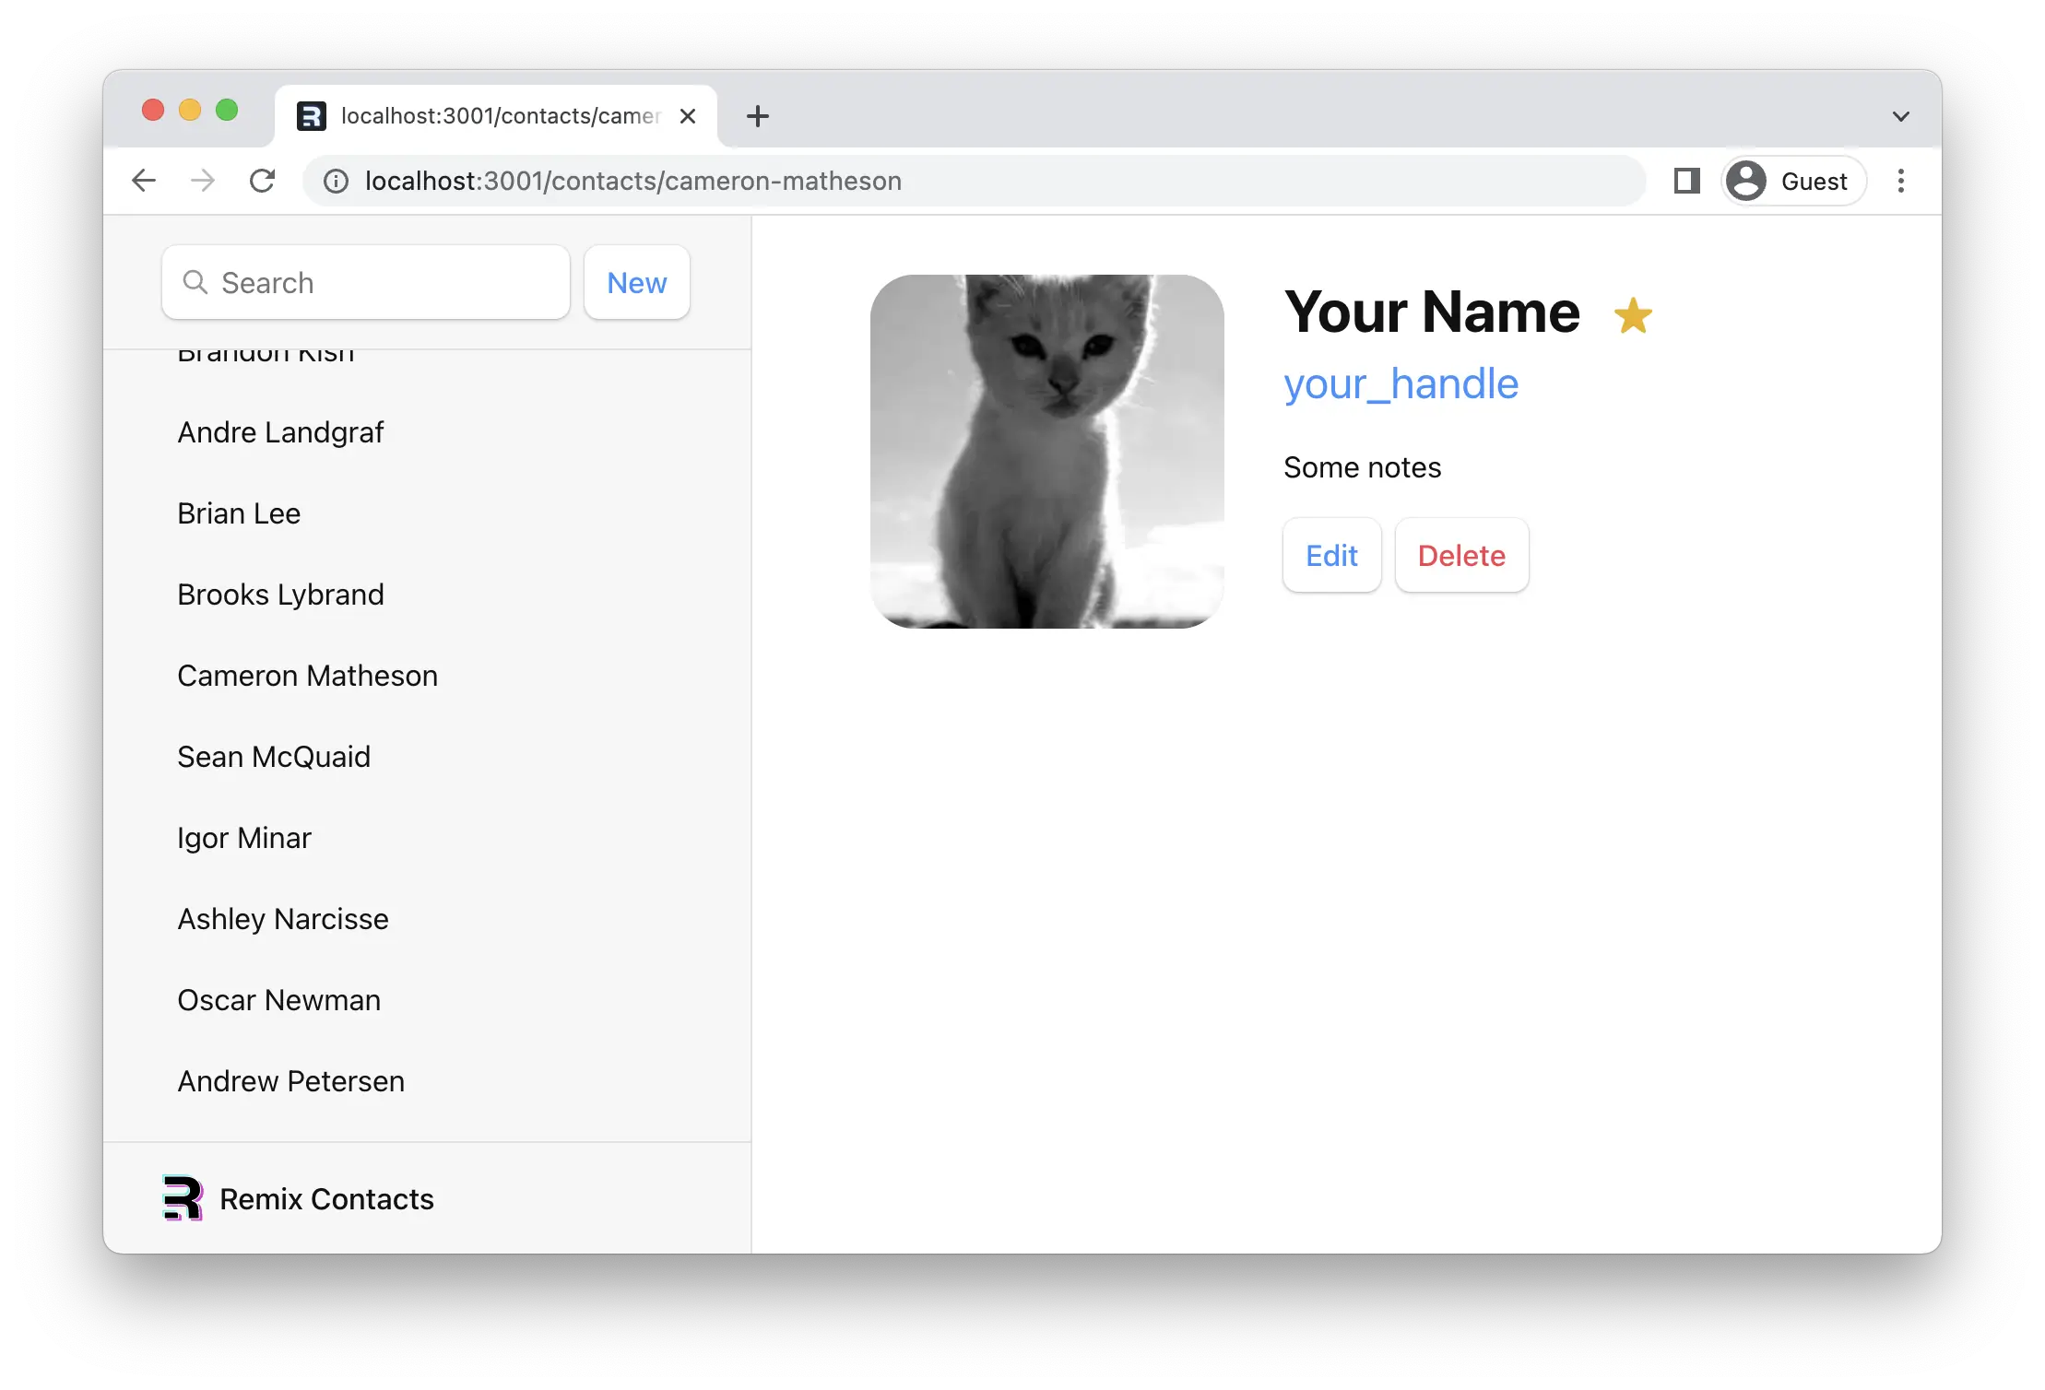2045x1390 pixels.
Task: Click the red close window button
Action: (x=153, y=111)
